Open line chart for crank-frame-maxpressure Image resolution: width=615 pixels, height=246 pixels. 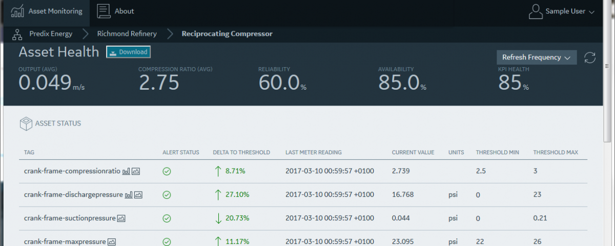click(x=112, y=242)
